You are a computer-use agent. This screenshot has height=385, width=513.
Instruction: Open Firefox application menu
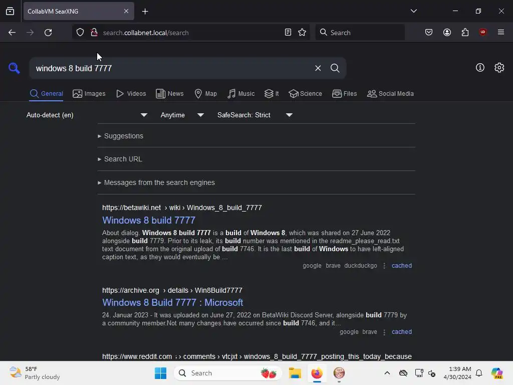click(x=500, y=32)
